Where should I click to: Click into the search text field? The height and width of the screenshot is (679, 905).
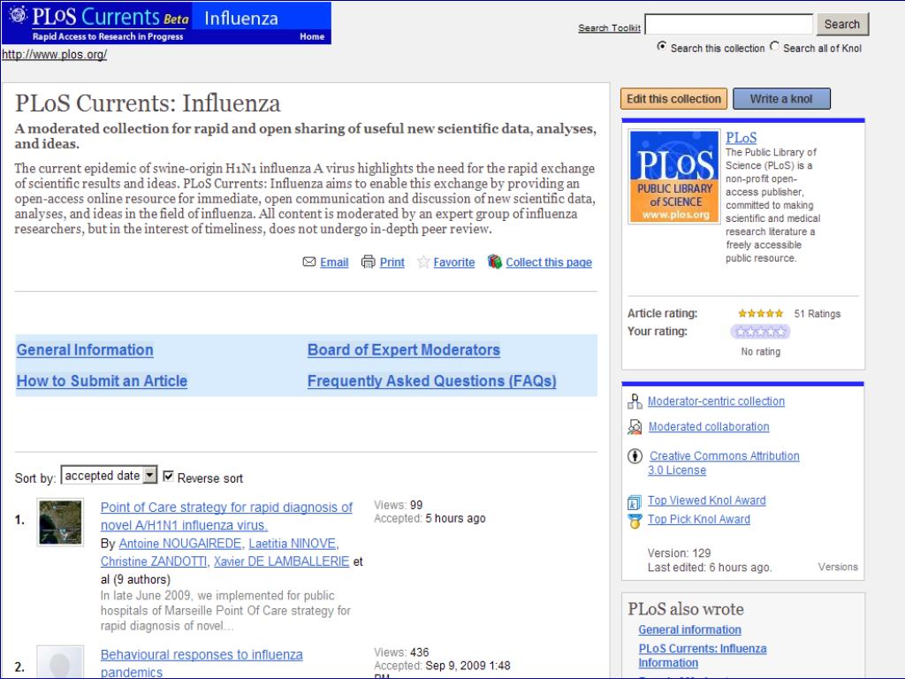729,24
